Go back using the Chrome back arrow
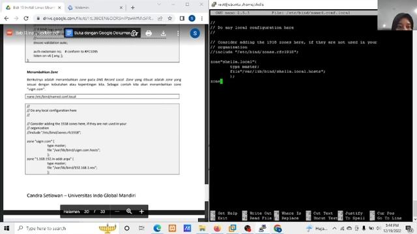The height and width of the screenshot is (234, 417). coord(7,18)
